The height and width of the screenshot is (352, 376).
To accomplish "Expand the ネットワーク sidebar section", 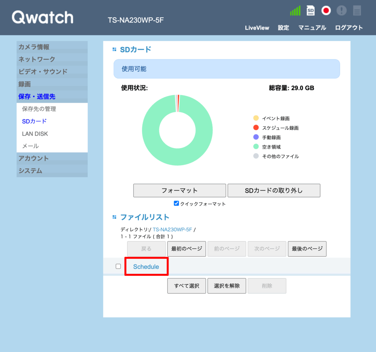I will point(37,59).
